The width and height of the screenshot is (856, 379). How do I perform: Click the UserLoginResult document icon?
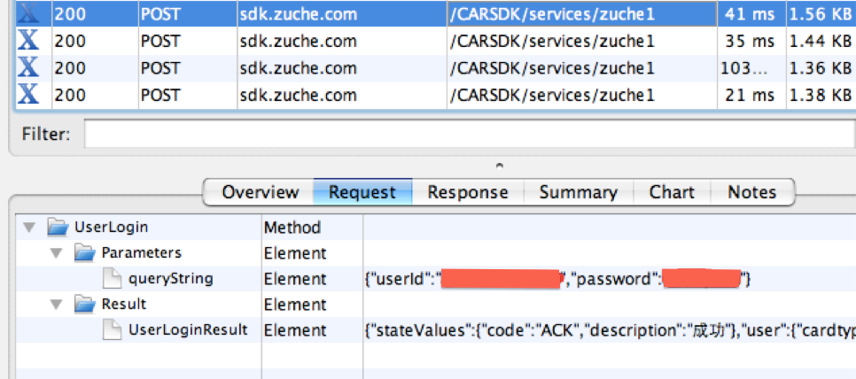click(x=113, y=330)
